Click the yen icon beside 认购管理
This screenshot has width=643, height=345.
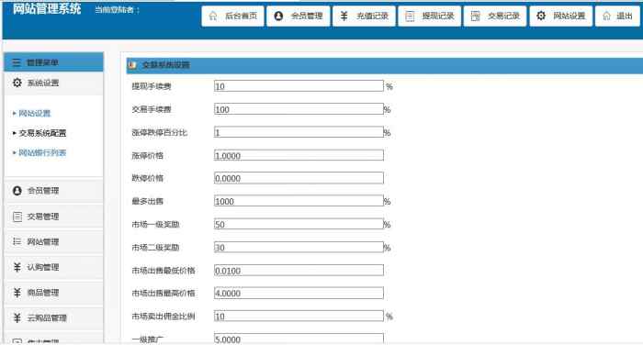click(17, 267)
